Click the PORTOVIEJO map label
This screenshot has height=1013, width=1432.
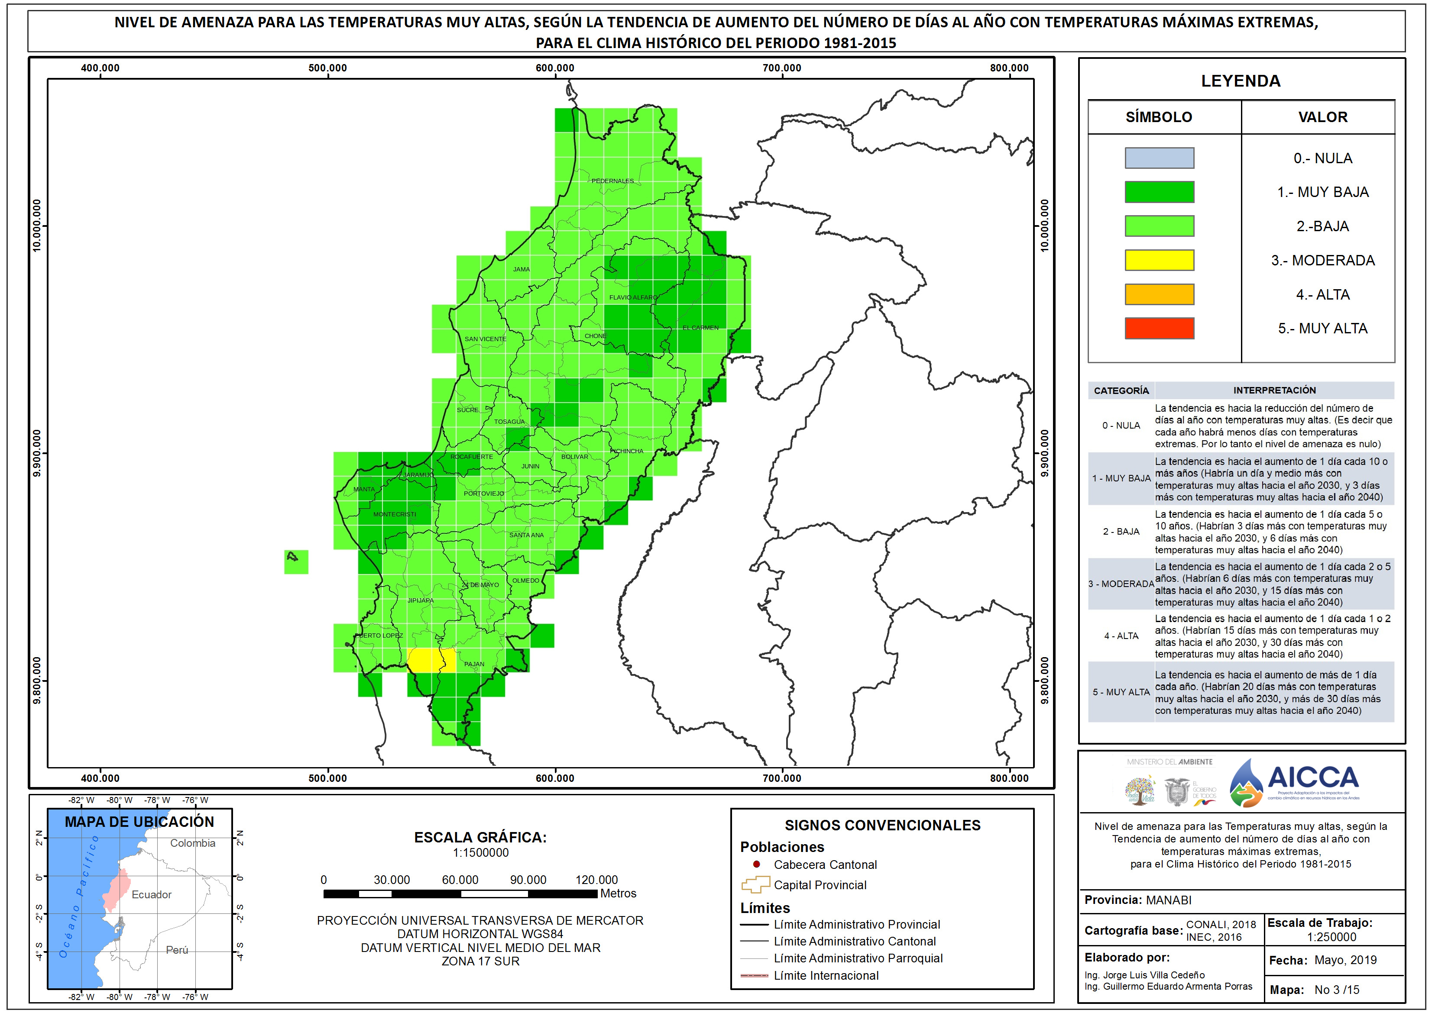pos(483,494)
